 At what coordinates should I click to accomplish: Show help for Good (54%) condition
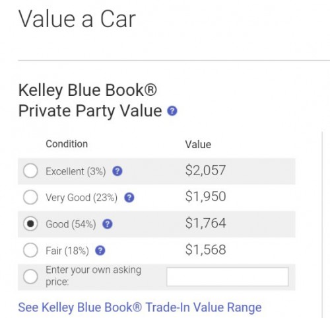(108, 224)
